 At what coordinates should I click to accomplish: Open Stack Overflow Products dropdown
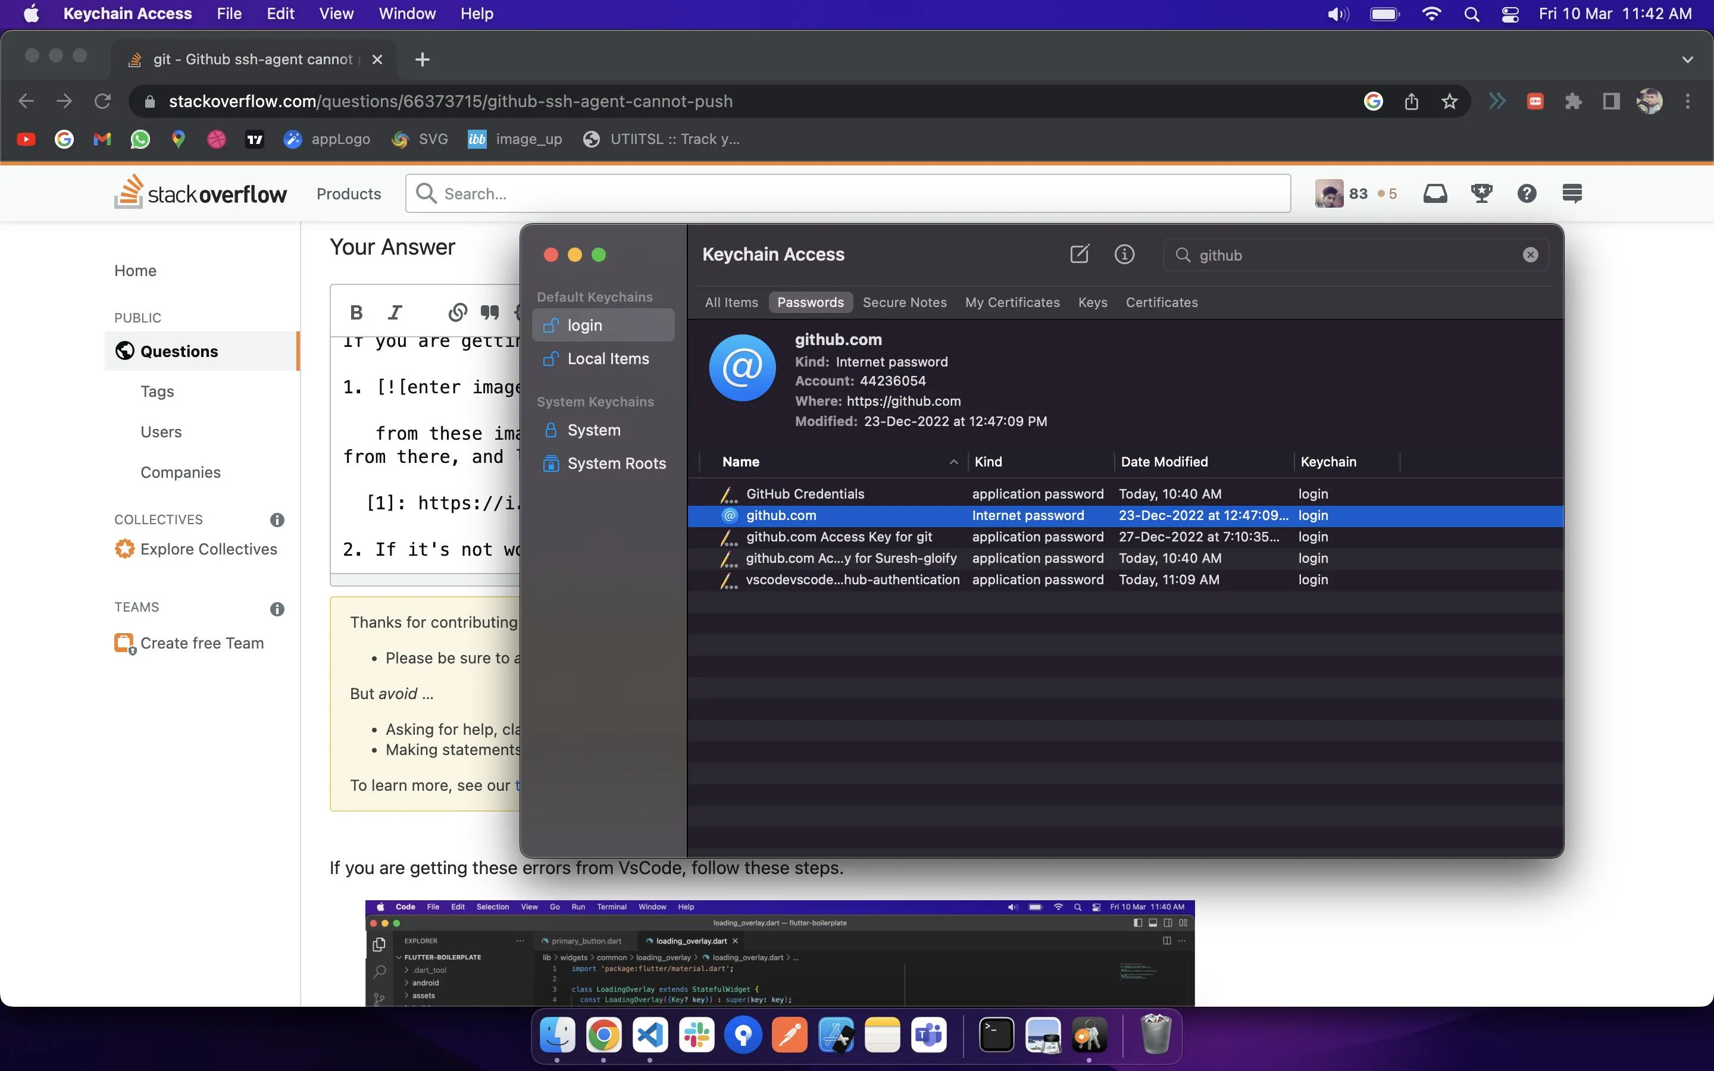tap(349, 193)
